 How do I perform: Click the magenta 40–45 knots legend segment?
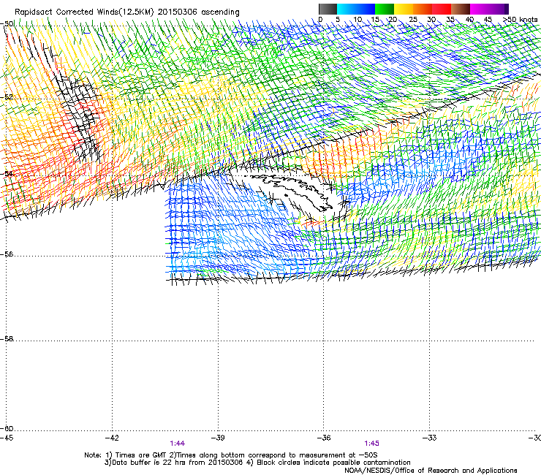(x=480, y=9)
